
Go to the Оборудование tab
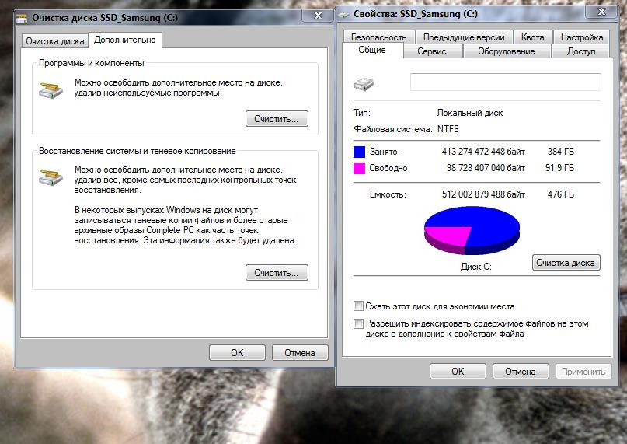click(x=507, y=51)
